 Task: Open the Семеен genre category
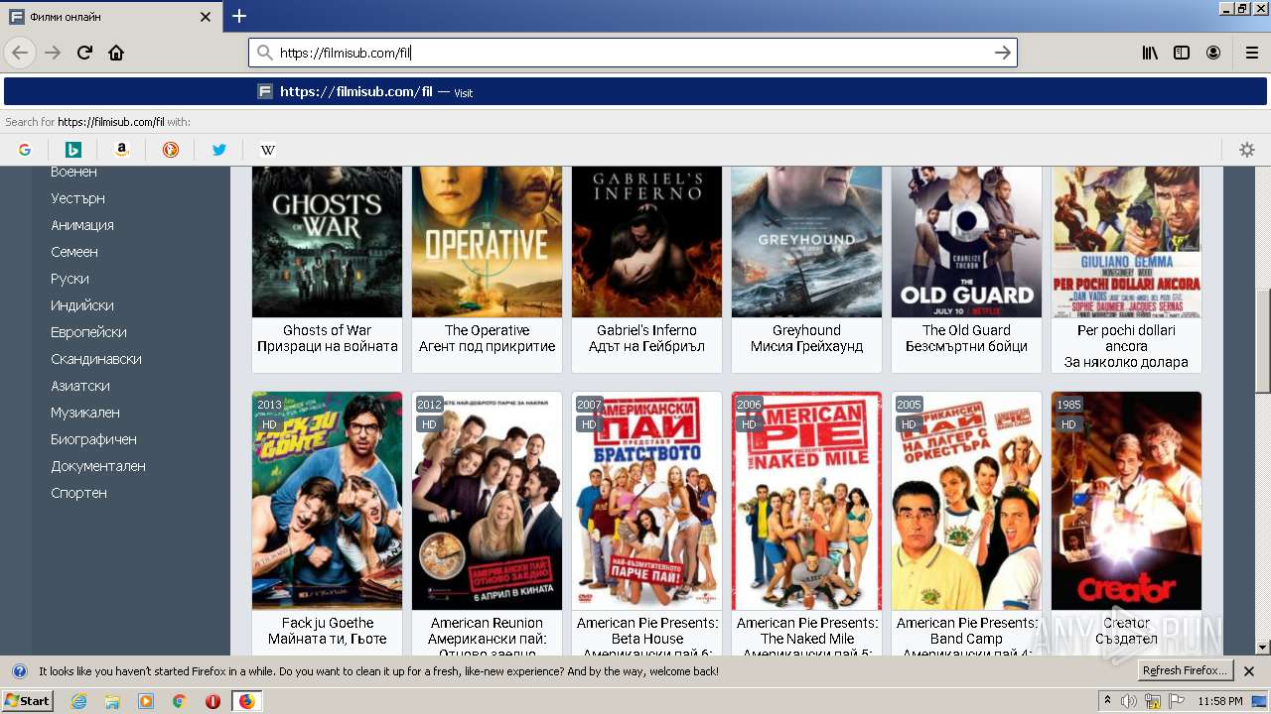coord(74,252)
